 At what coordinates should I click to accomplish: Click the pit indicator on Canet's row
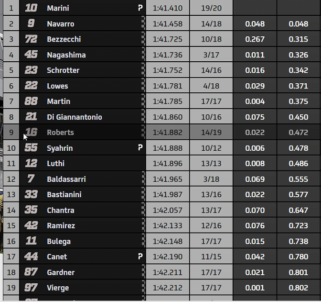pyautogui.click(x=140, y=257)
